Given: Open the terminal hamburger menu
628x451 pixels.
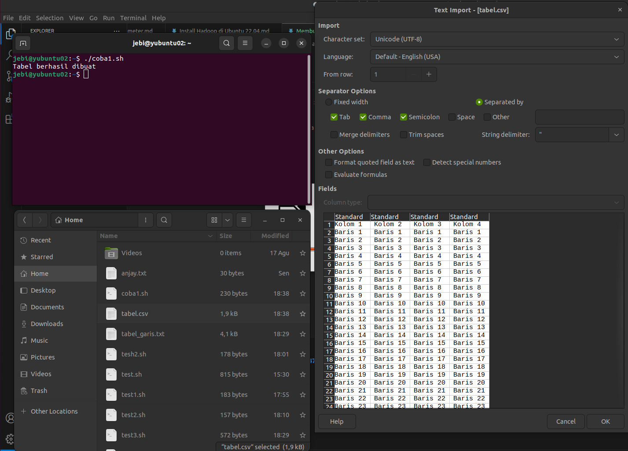Looking at the screenshot, I should tap(245, 43).
